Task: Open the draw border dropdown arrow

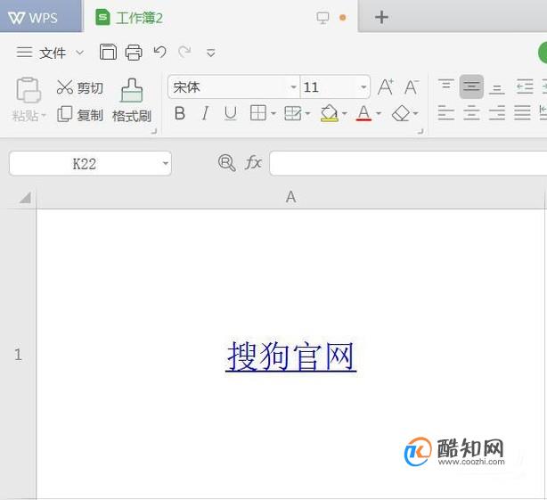Action: (x=307, y=113)
